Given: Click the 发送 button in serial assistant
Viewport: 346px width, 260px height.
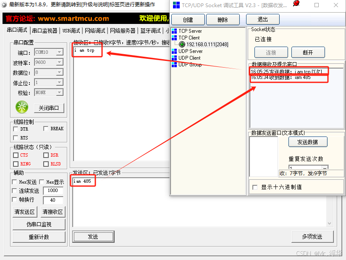Looking at the screenshot, I should click(93, 237).
